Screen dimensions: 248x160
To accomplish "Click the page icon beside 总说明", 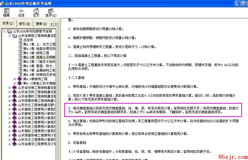I will click(x=20, y=40).
